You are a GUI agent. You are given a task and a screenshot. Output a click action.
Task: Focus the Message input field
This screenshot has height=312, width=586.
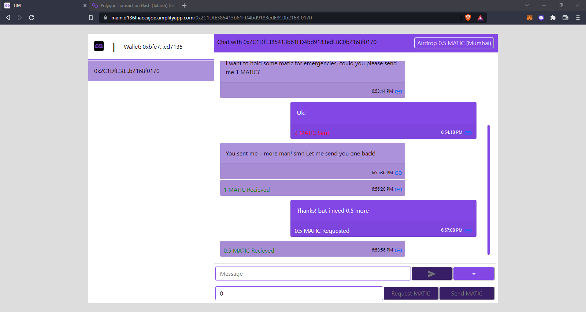point(313,274)
